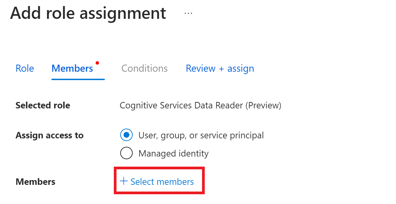
Task: Click the Add role assignment page title
Action: 88,13
